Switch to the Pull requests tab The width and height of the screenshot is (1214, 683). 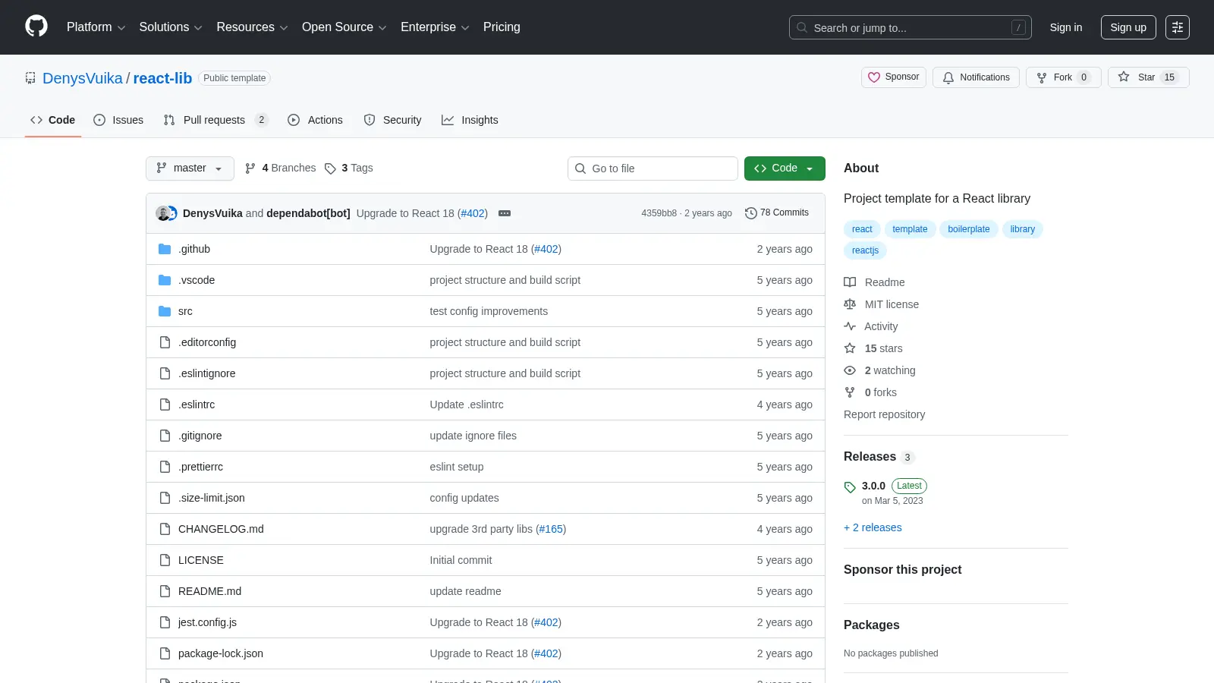pyautogui.click(x=216, y=120)
